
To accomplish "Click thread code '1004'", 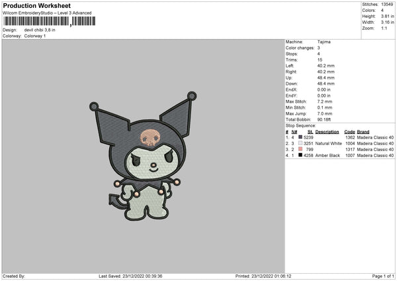I will tap(350, 143).
